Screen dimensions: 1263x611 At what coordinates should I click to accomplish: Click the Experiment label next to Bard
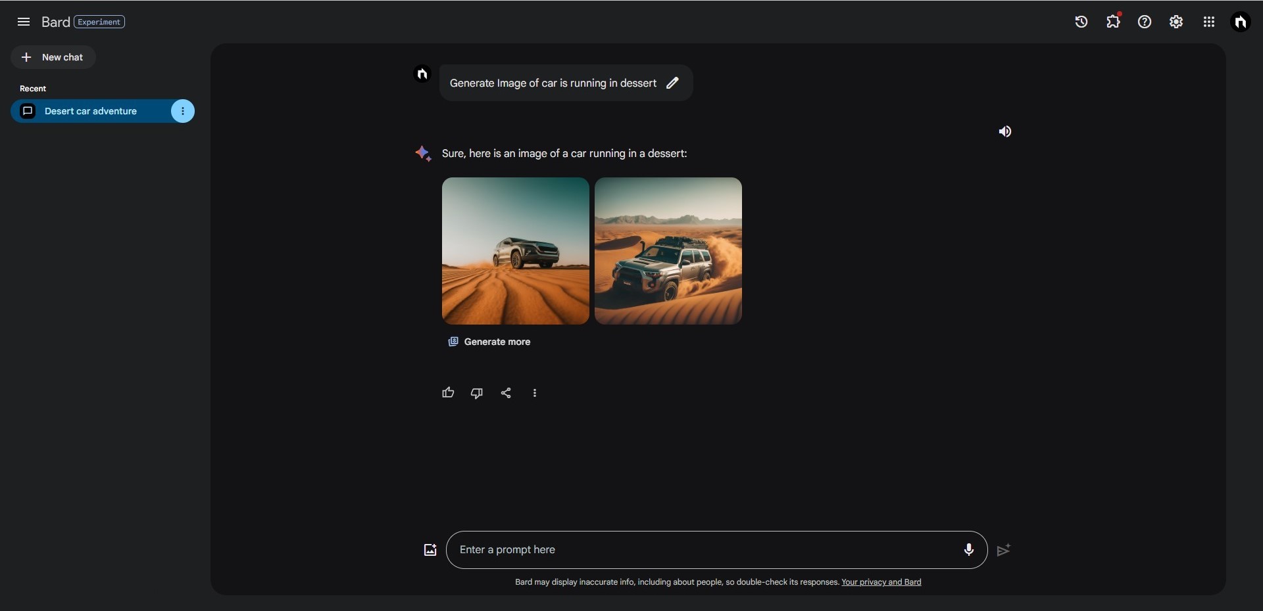[99, 22]
